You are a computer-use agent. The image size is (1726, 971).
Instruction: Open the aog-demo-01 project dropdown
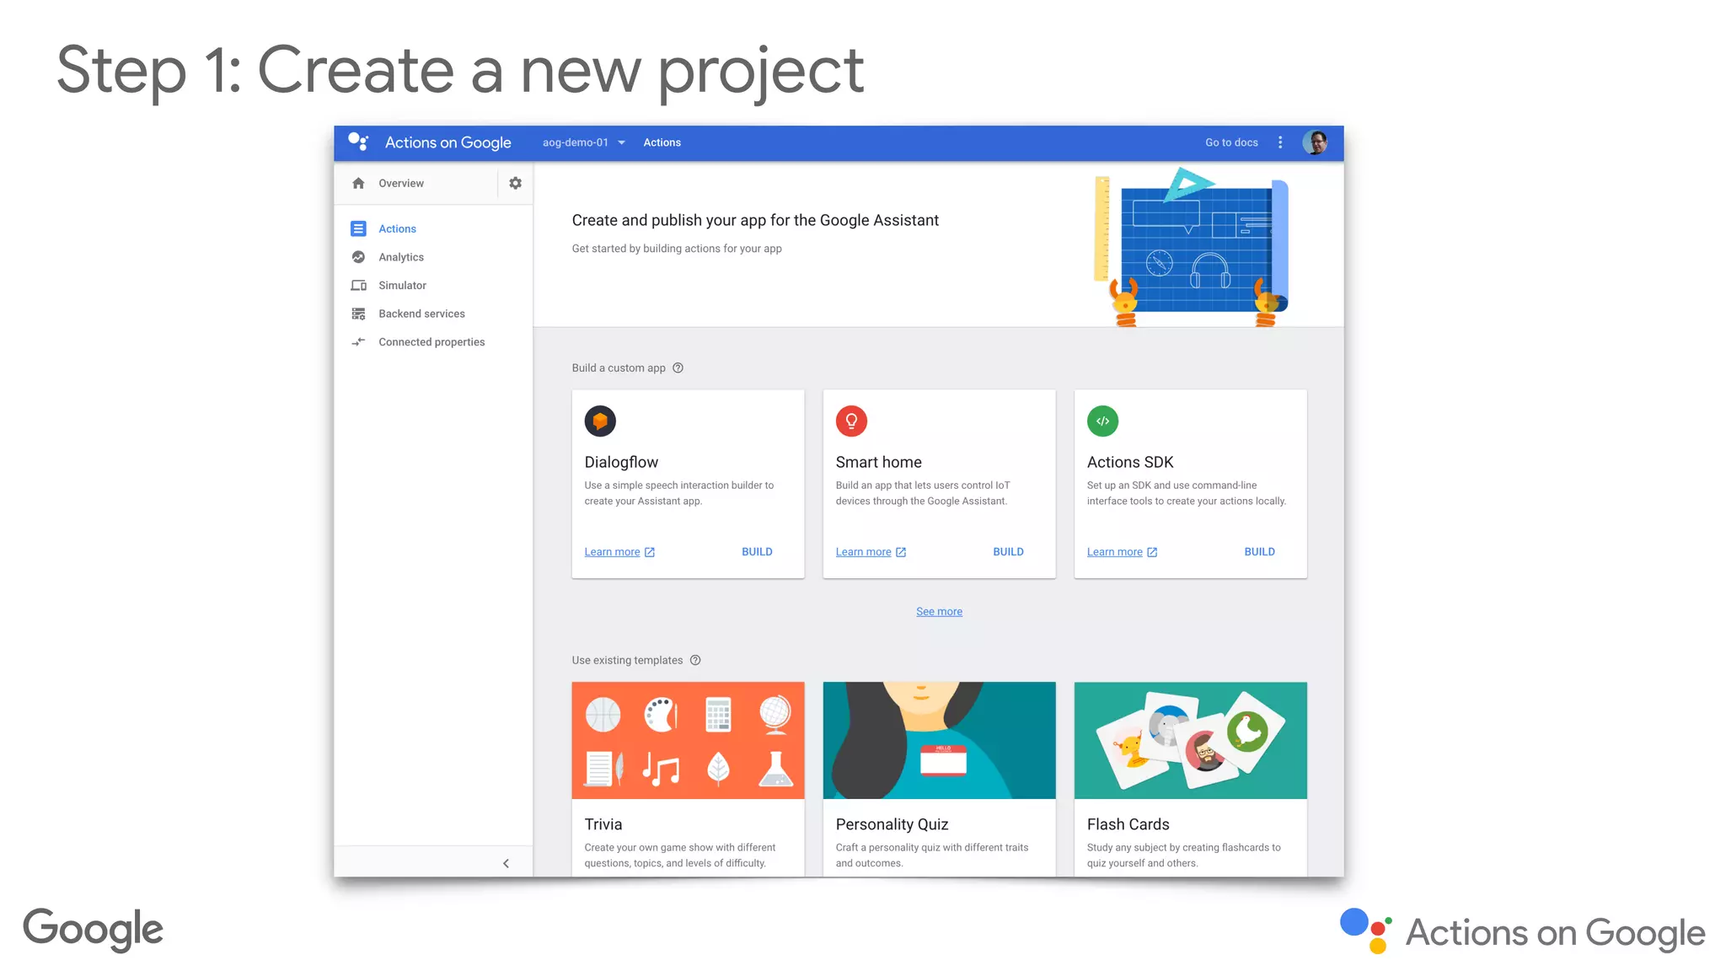[583, 142]
